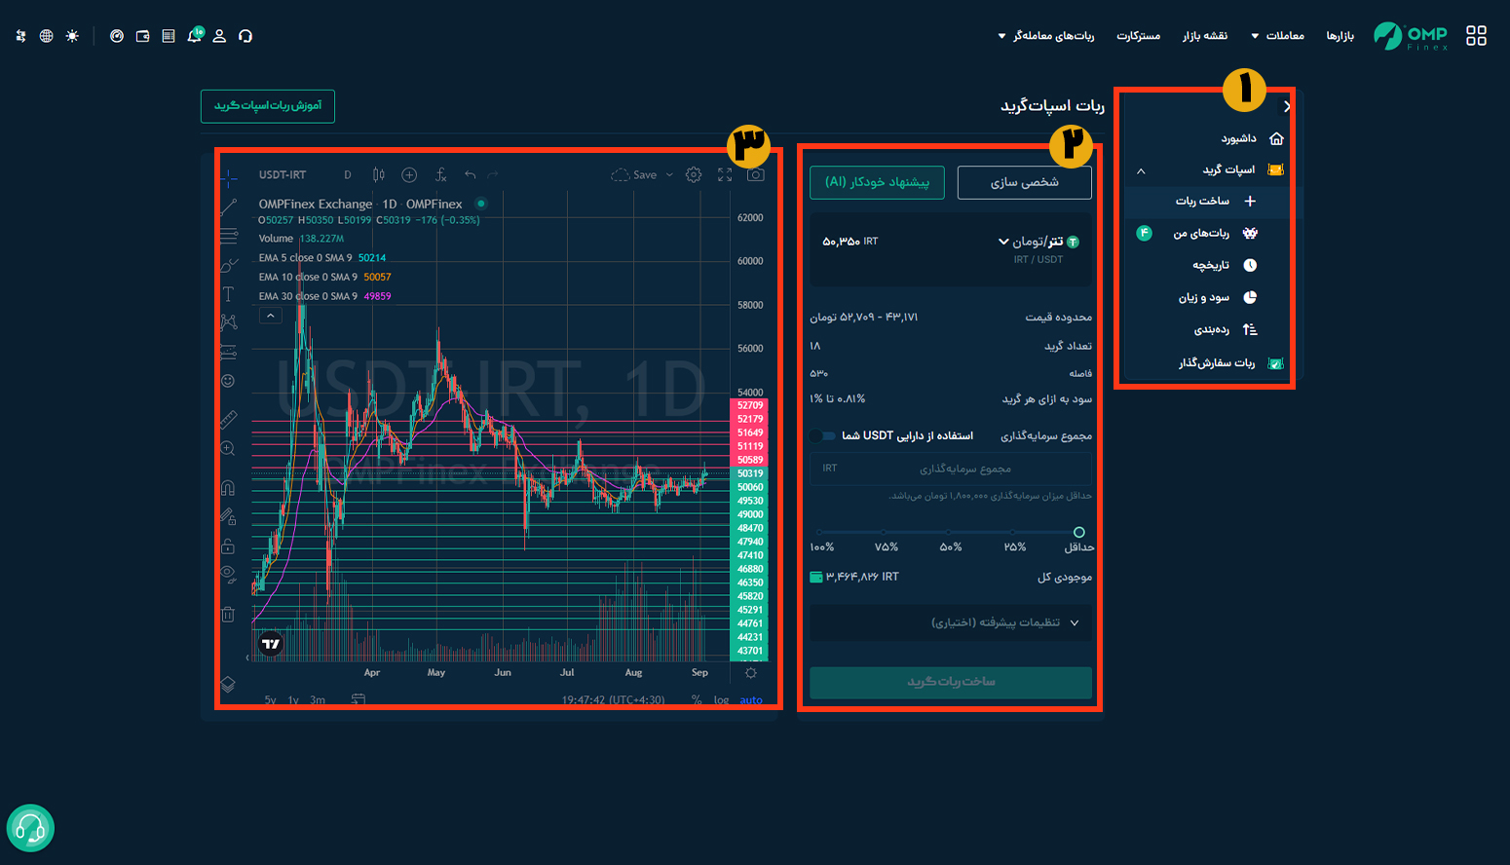Click the wallet icon beside total balance
The height and width of the screenshot is (865, 1510).
[816, 577]
